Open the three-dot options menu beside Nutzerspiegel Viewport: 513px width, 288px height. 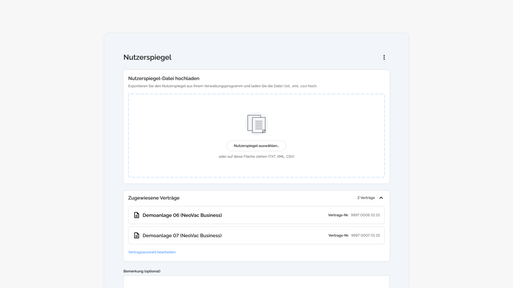pyautogui.click(x=384, y=57)
